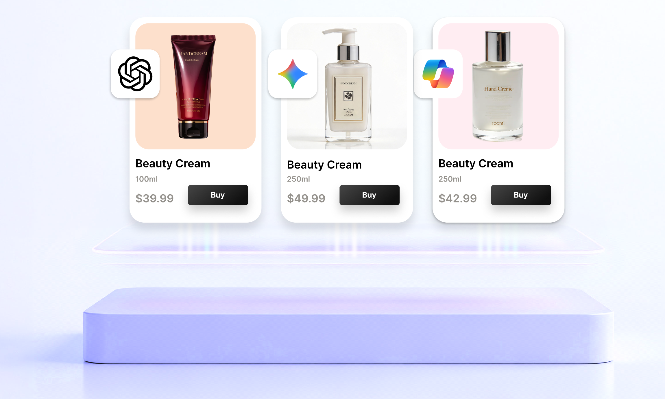Click the ChatGPT logo icon

tap(135, 74)
